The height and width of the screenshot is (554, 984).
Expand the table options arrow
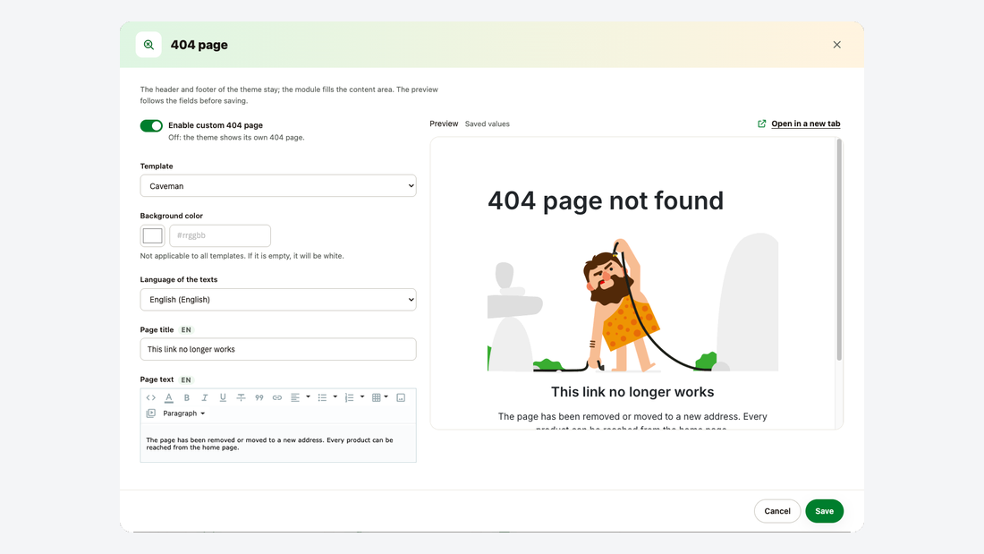click(x=386, y=397)
